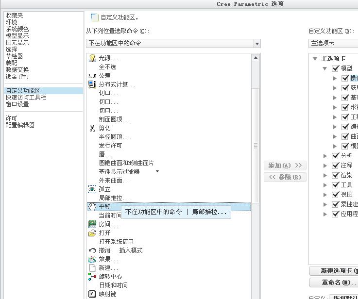Select the 外来曲面 command row
Screen dimensions: 358x299
169,181
